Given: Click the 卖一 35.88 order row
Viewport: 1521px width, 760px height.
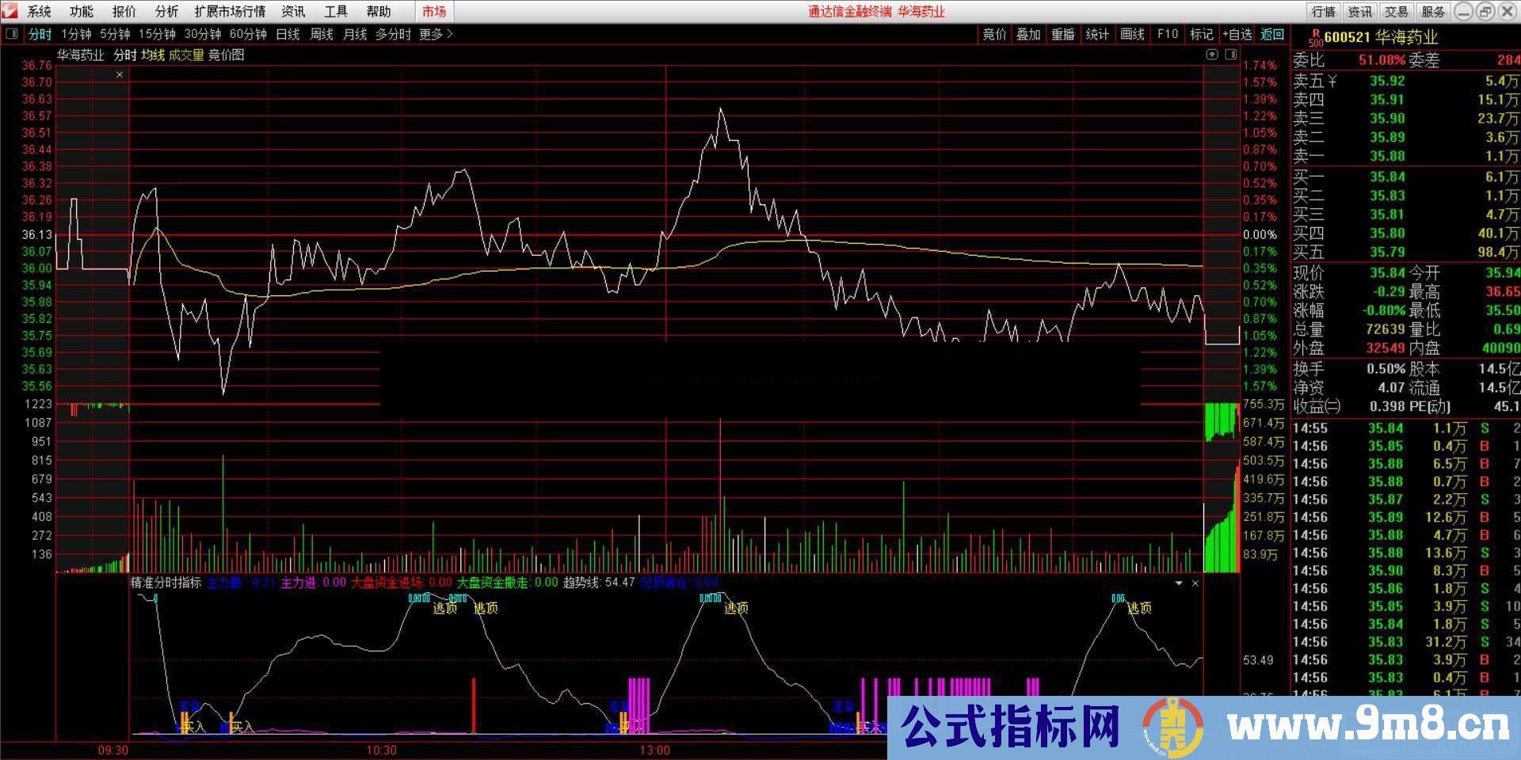Looking at the screenshot, I should tap(1406, 156).
